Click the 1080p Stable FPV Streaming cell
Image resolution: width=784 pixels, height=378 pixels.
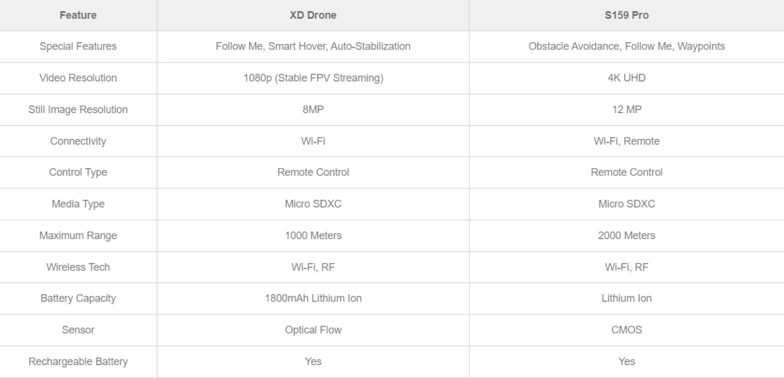[x=313, y=78]
